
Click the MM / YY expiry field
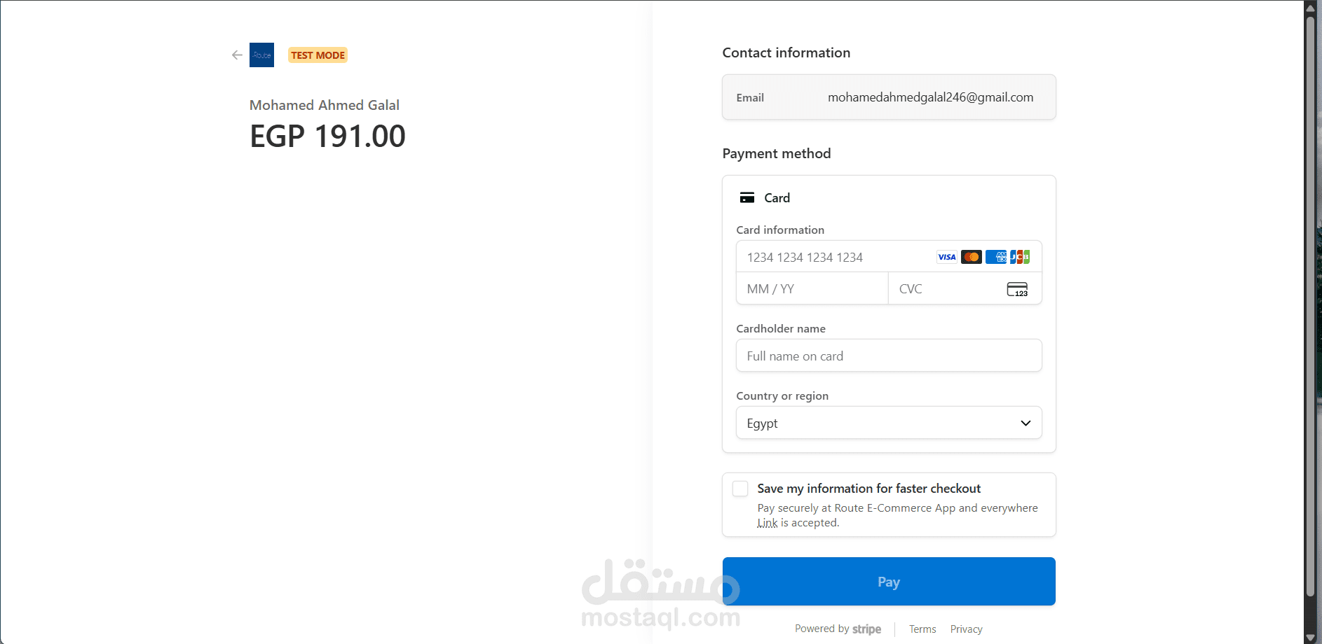click(x=812, y=289)
